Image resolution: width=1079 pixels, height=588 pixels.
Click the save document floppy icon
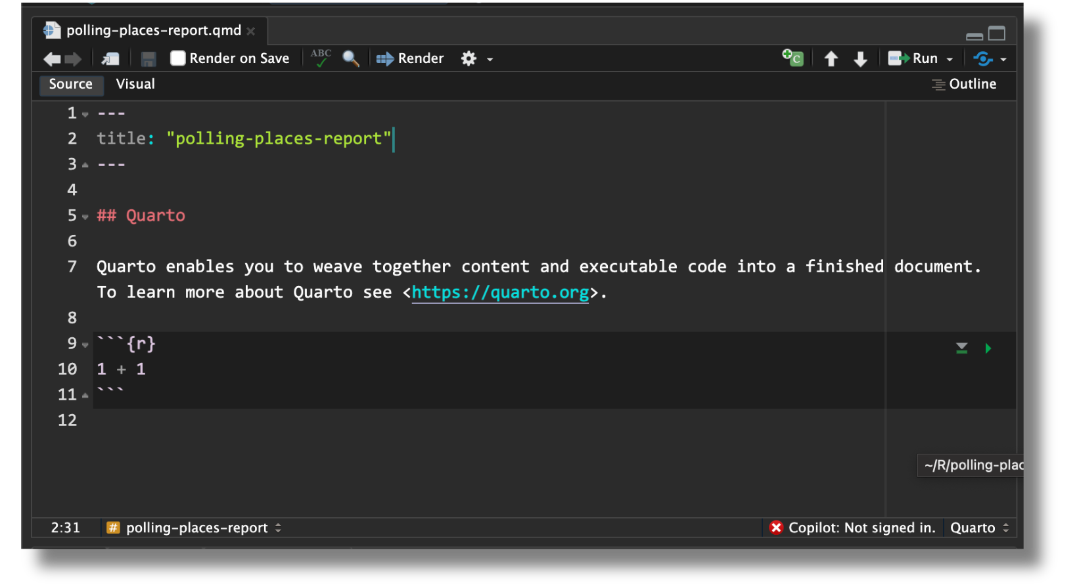point(149,59)
